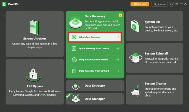Click the System Cleaner description text
The width and height of the screenshot is (189, 112).
point(161,92)
